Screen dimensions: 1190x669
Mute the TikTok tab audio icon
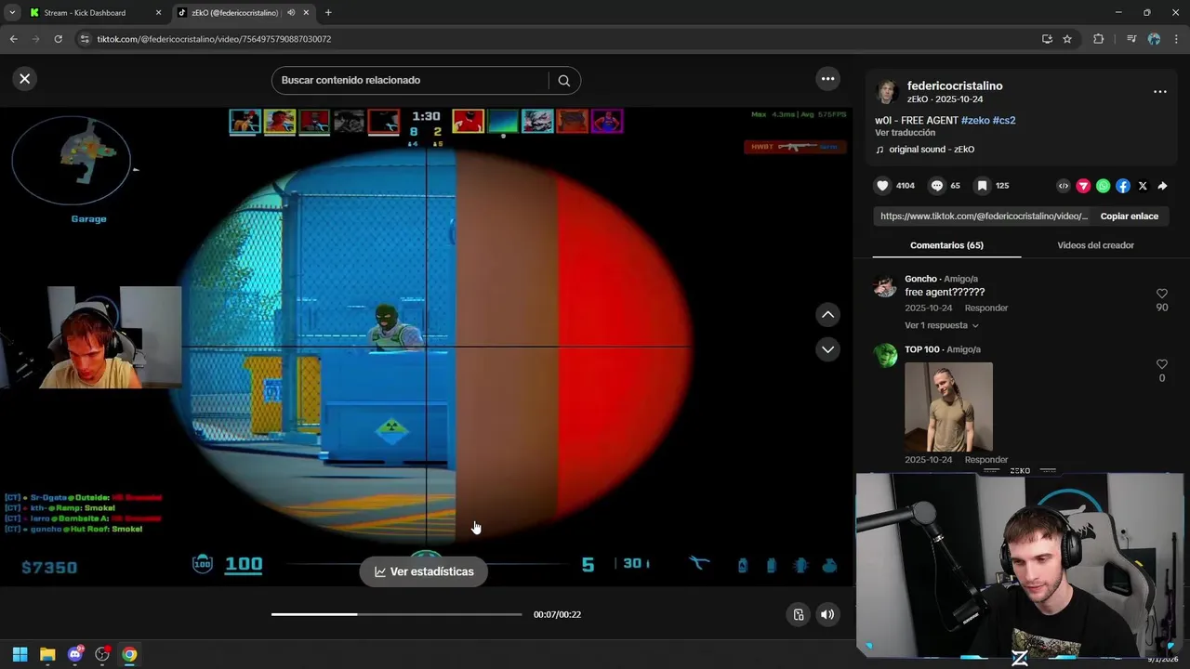click(x=291, y=13)
